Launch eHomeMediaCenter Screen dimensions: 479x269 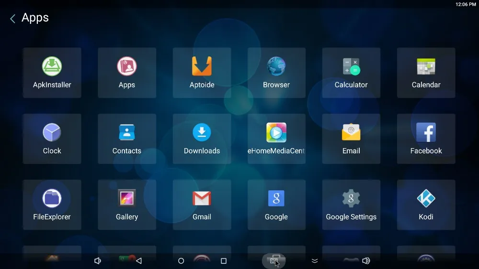(276, 139)
